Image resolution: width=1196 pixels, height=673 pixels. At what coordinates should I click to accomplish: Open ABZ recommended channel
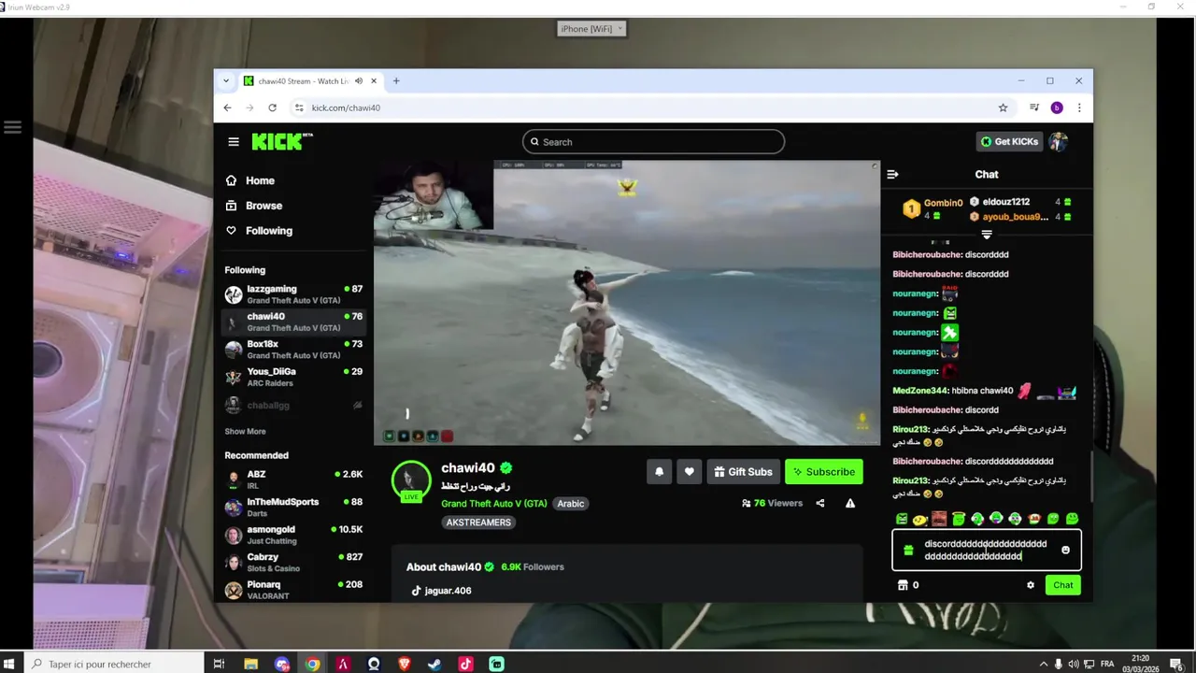tap(293, 480)
